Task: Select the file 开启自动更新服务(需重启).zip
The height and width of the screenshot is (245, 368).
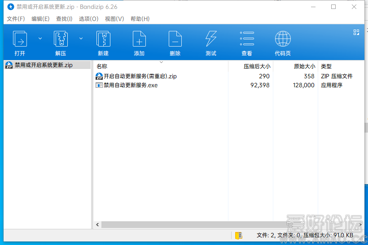Action: pyautogui.click(x=140, y=76)
